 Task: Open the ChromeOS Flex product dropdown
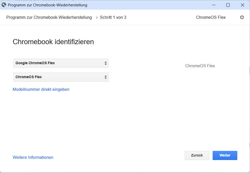coord(61,77)
